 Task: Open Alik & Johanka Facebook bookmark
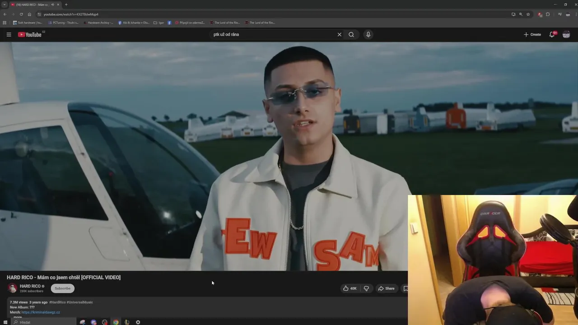tap(134, 23)
